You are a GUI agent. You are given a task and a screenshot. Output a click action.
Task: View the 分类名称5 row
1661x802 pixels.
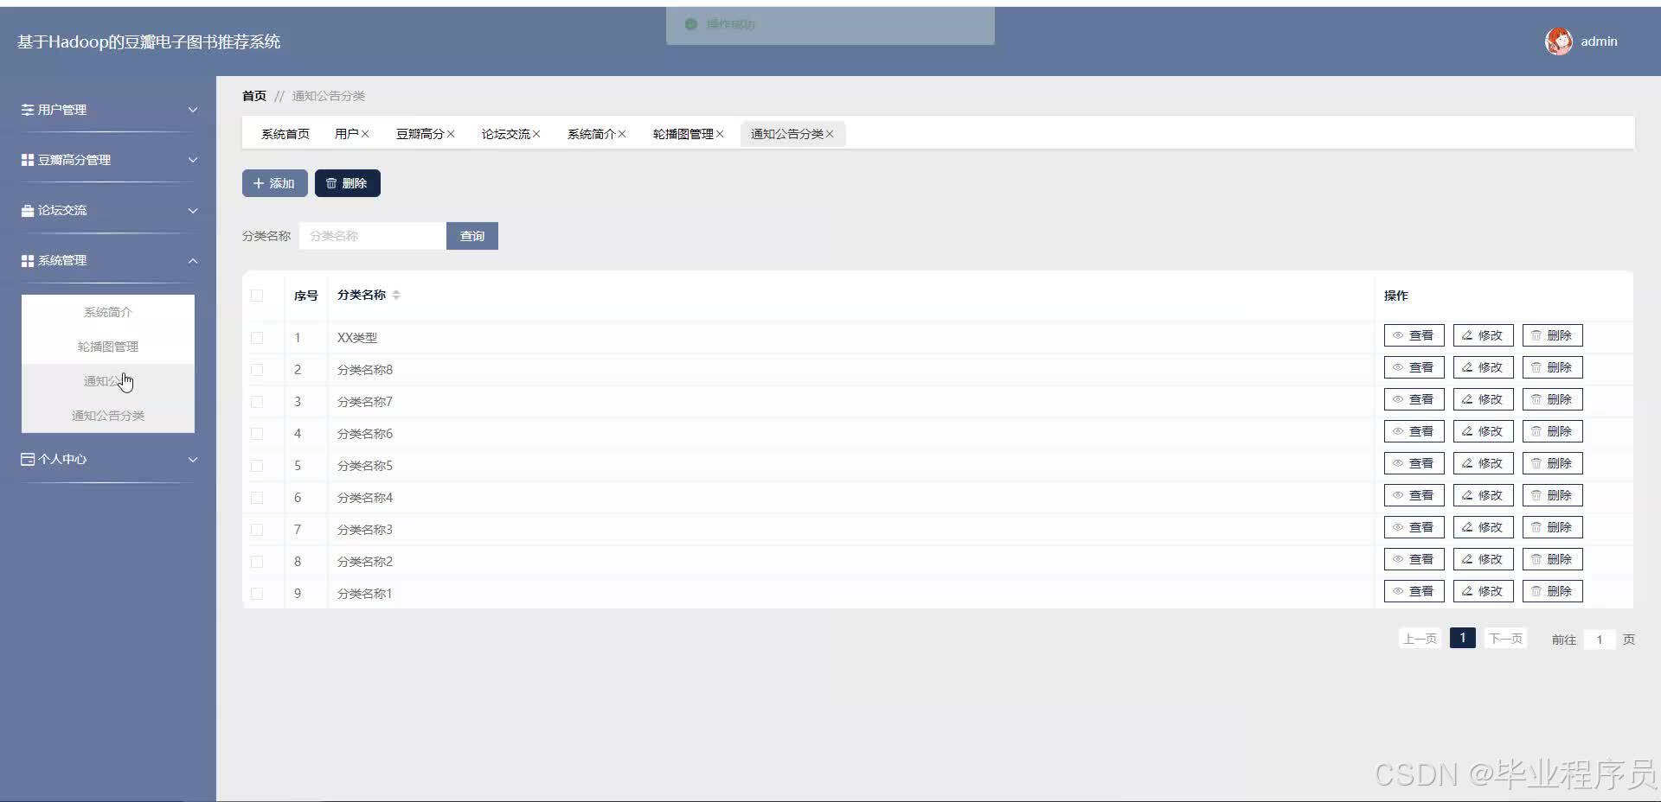(x=1414, y=463)
